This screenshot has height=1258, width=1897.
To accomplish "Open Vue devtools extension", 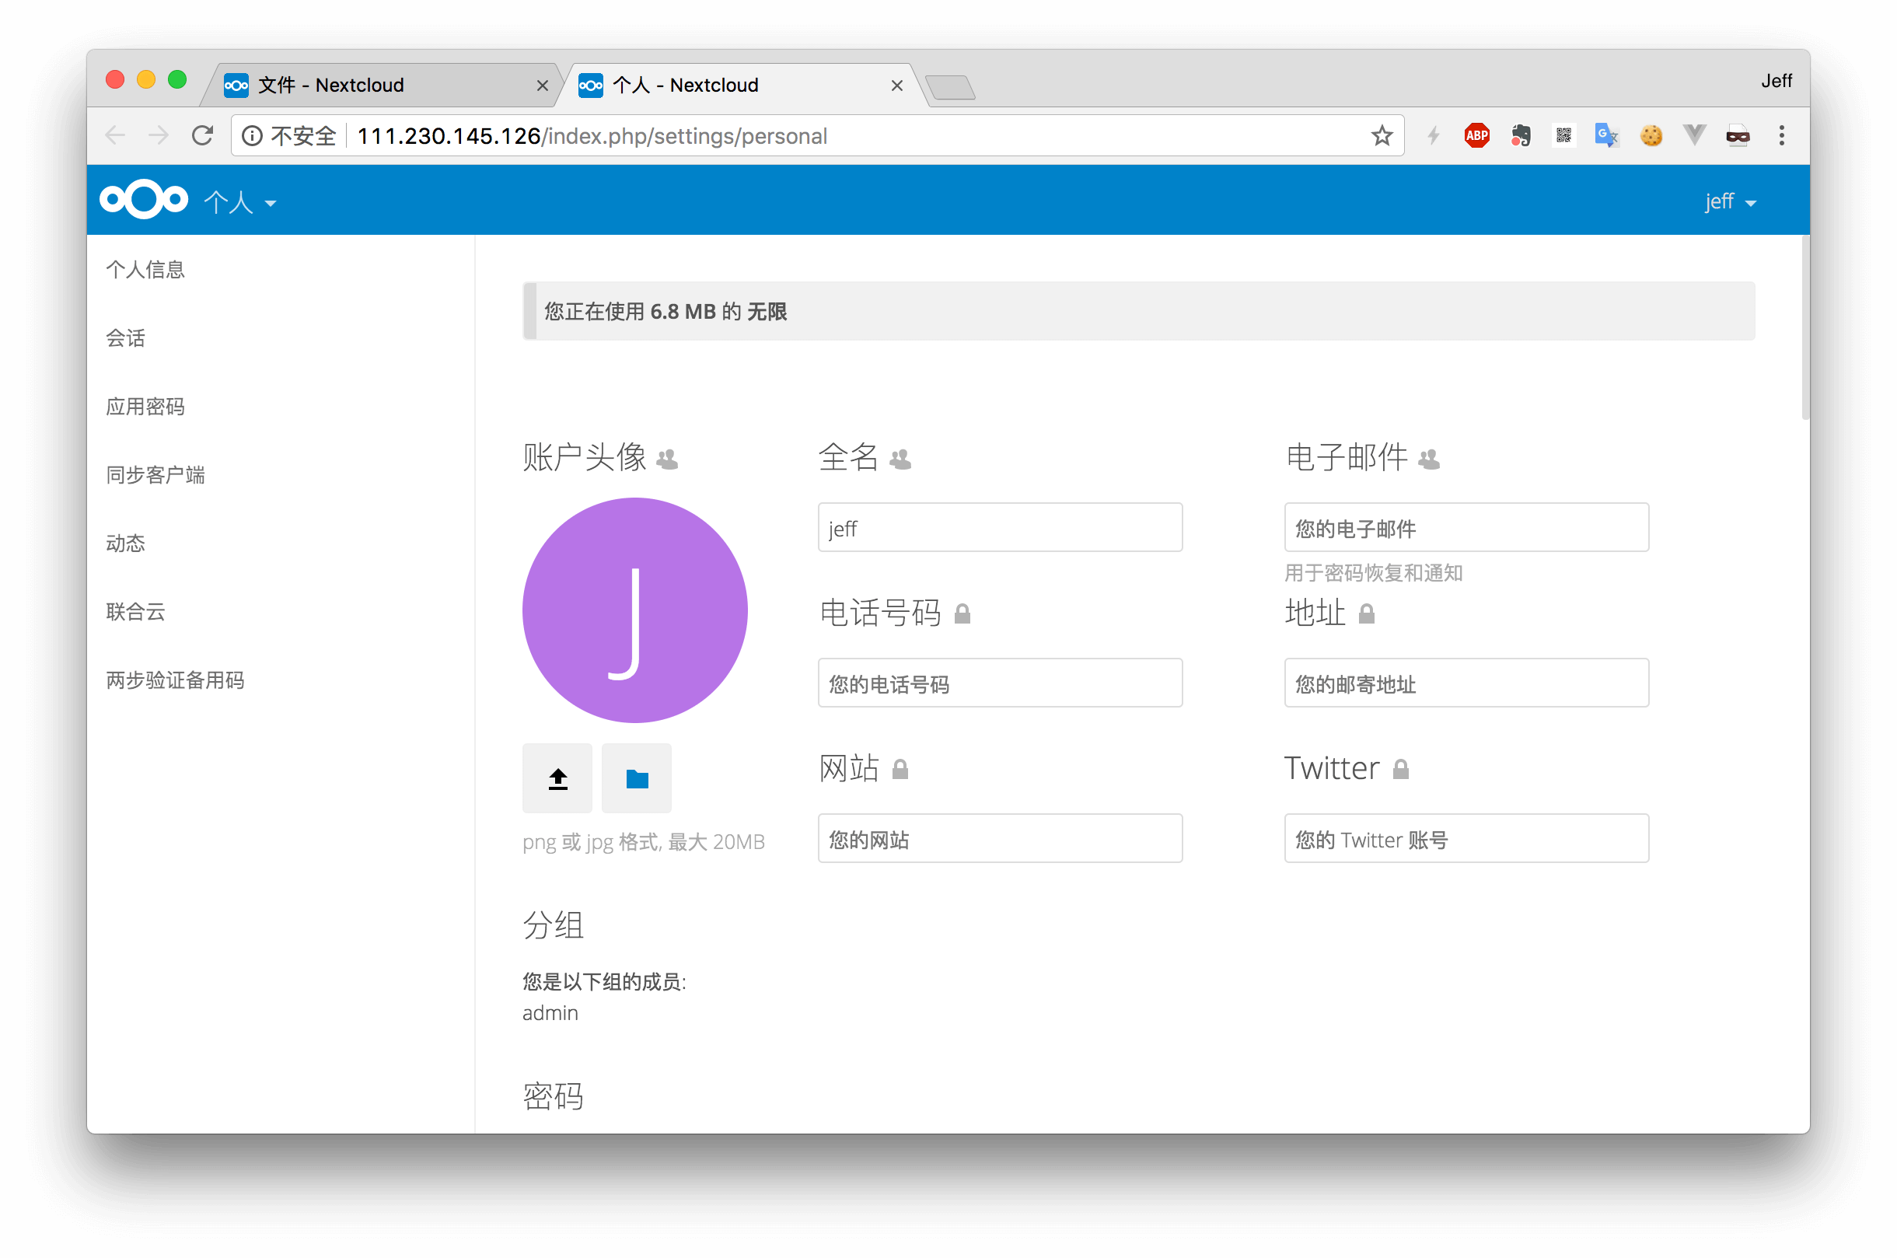I will 1694,135.
